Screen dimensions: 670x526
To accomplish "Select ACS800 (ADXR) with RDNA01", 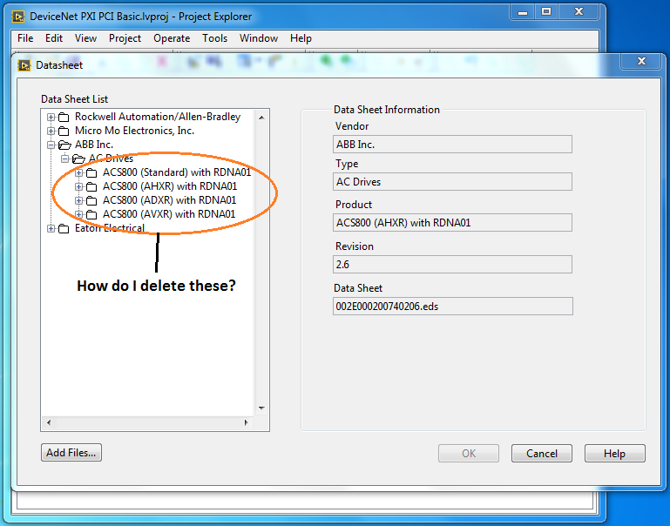I will tap(169, 200).
